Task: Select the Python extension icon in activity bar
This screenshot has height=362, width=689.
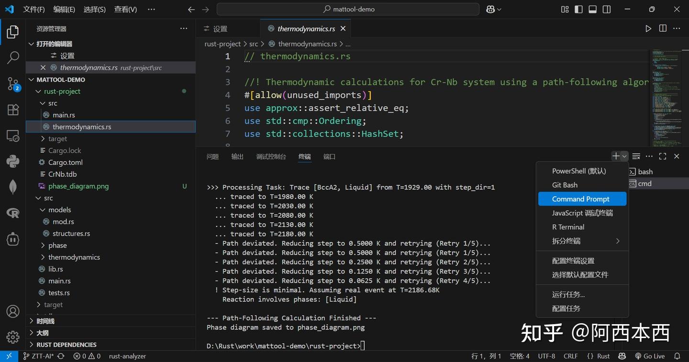Action: 12,161
